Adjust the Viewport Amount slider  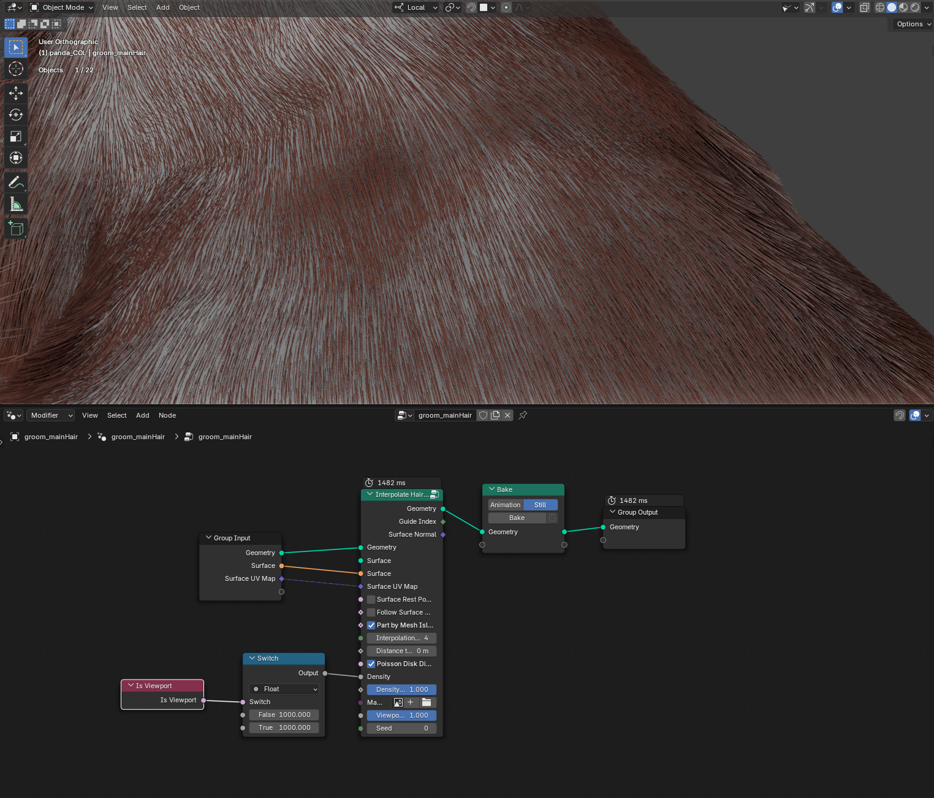(401, 715)
